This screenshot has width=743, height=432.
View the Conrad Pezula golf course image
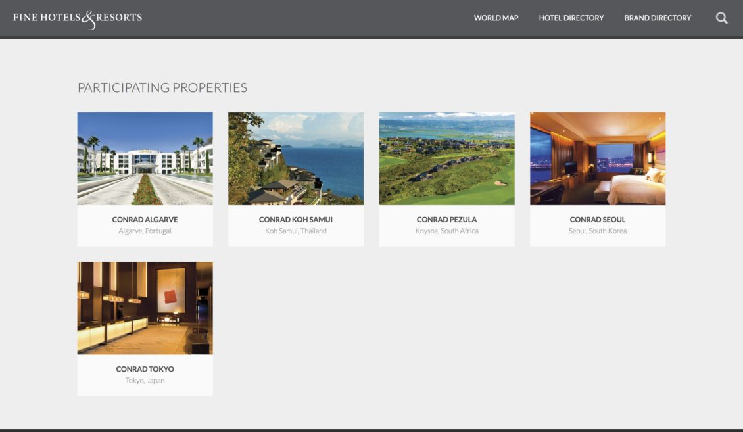tap(447, 158)
